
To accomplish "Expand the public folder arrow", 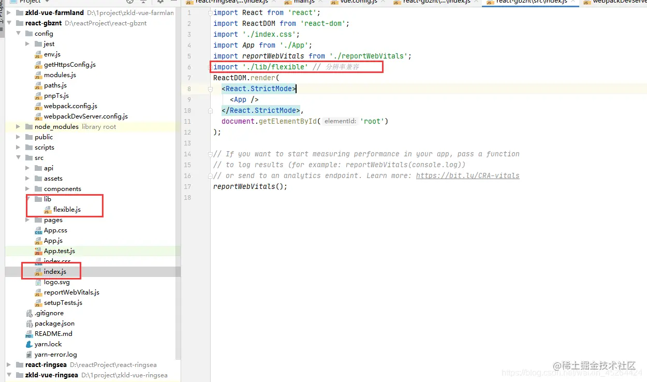I will [x=19, y=137].
